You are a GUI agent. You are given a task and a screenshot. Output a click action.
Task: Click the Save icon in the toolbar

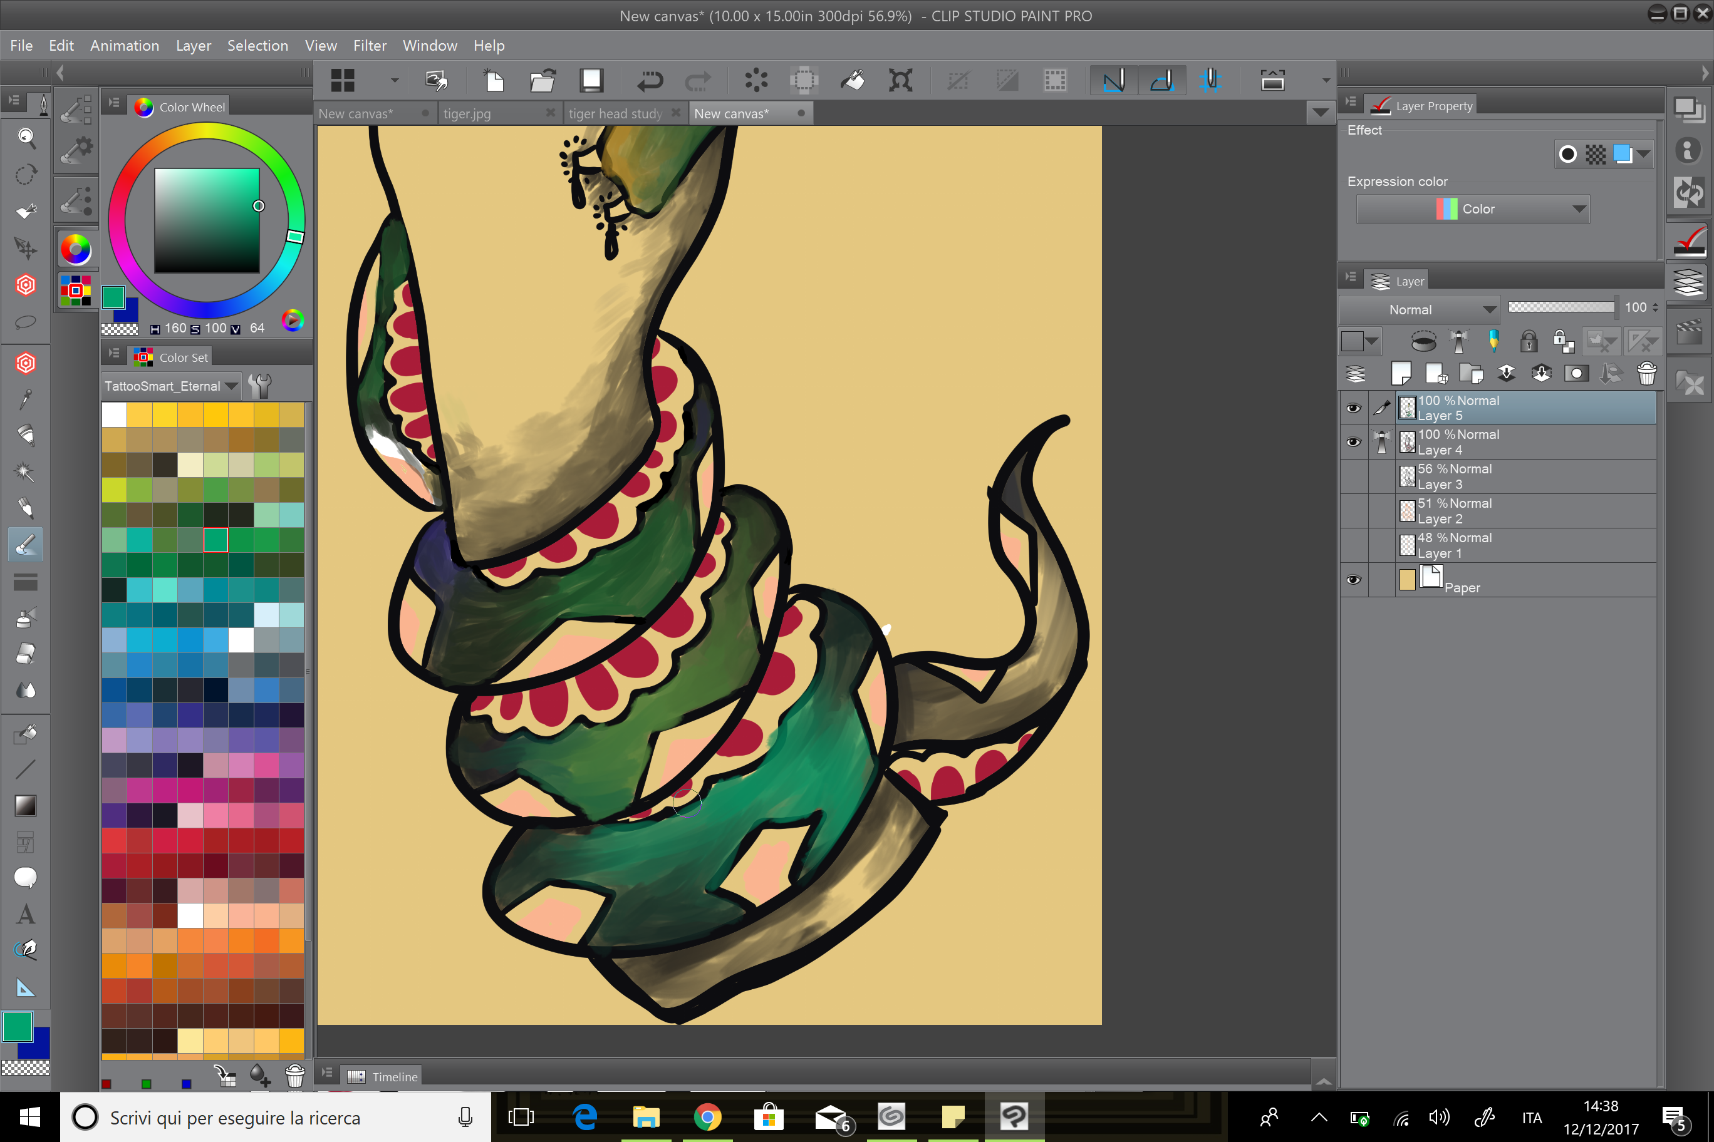pyautogui.click(x=591, y=80)
